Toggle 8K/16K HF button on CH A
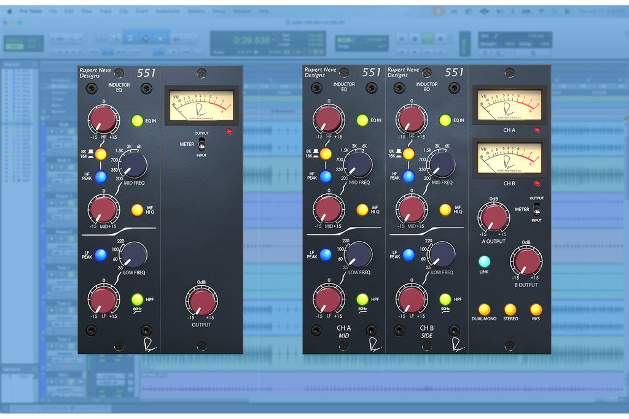 326,153
